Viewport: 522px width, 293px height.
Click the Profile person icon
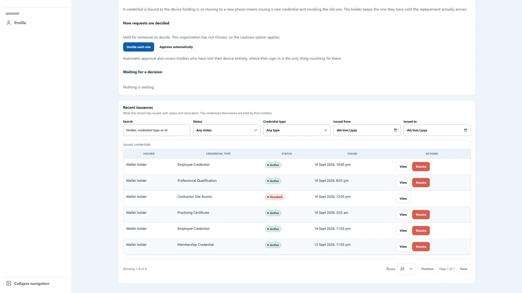click(x=9, y=23)
